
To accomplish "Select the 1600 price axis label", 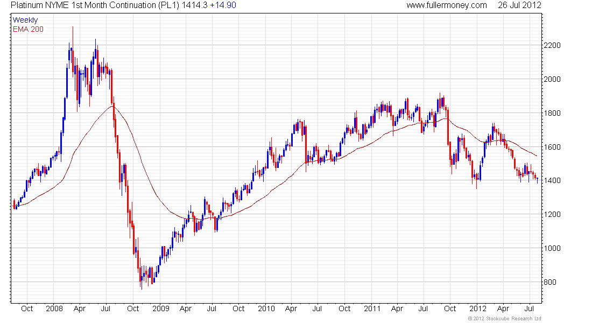I will 552,147.
